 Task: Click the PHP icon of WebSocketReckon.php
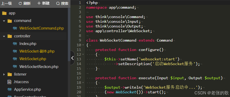(x=15, y=66)
